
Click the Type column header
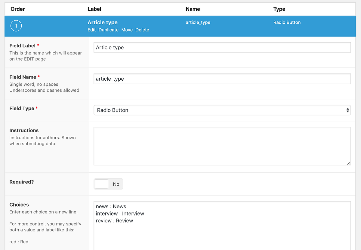pyautogui.click(x=279, y=9)
